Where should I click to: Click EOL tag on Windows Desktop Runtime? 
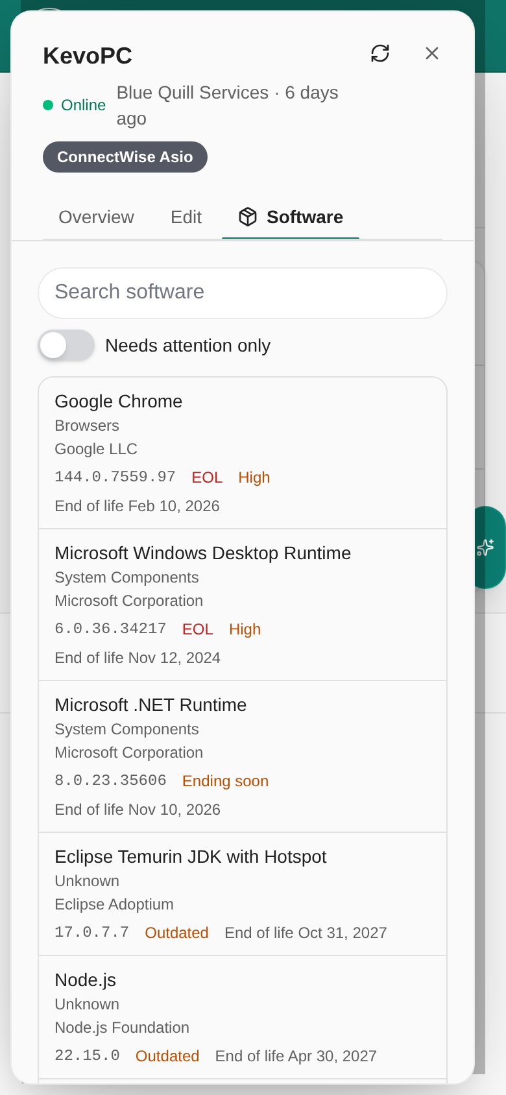(x=198, y=629)
